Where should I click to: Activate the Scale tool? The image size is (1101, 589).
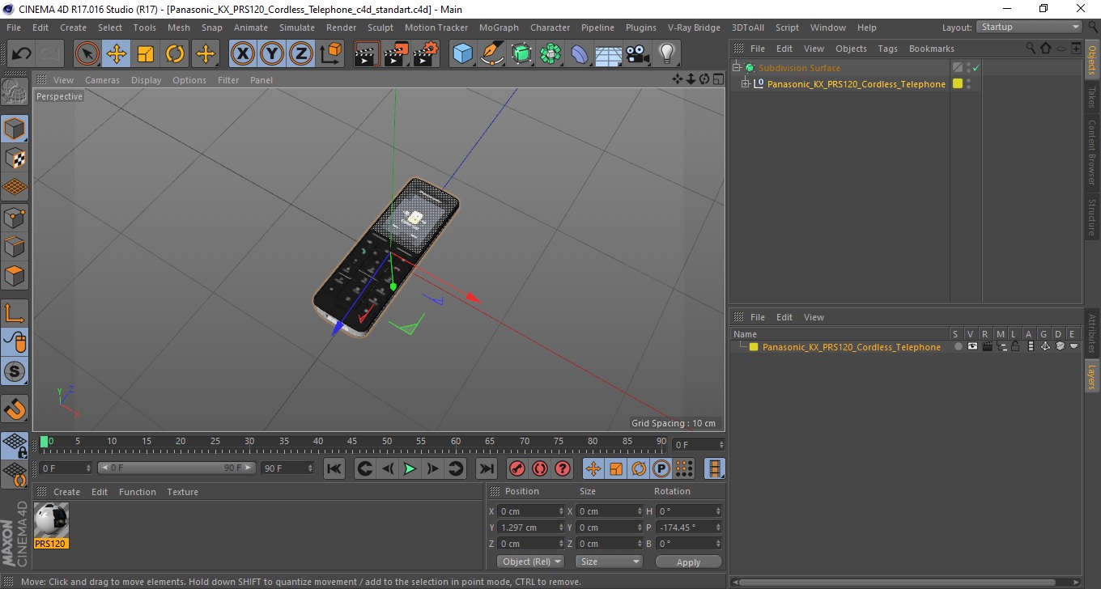[146, 54]
